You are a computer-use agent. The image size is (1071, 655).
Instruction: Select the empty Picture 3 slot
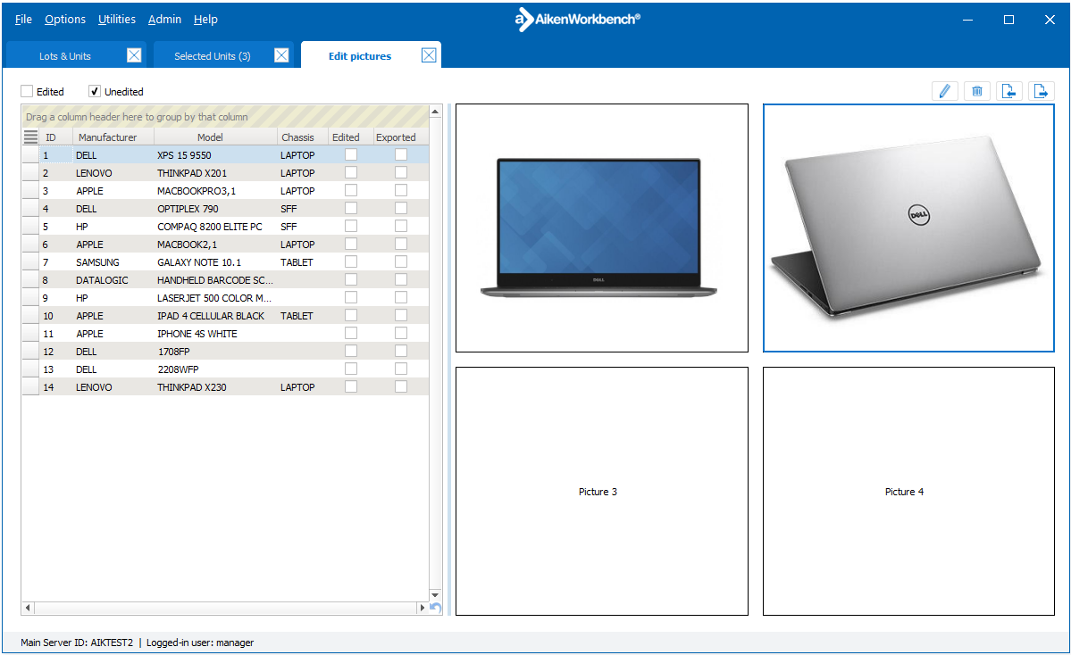[x=602, y=491]
